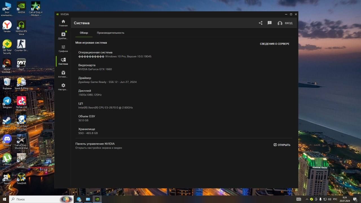This screenshot has height=203, width=361.
Task: Switch to the Обзор tab
Action: (84, 33)
